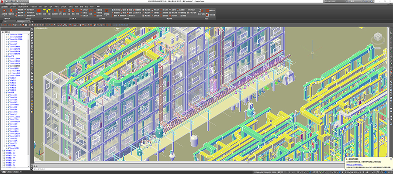The height and width of the screenshot is (174, 393).
Task: Click the Undo/Redo panel label
Action: [47, 18]
